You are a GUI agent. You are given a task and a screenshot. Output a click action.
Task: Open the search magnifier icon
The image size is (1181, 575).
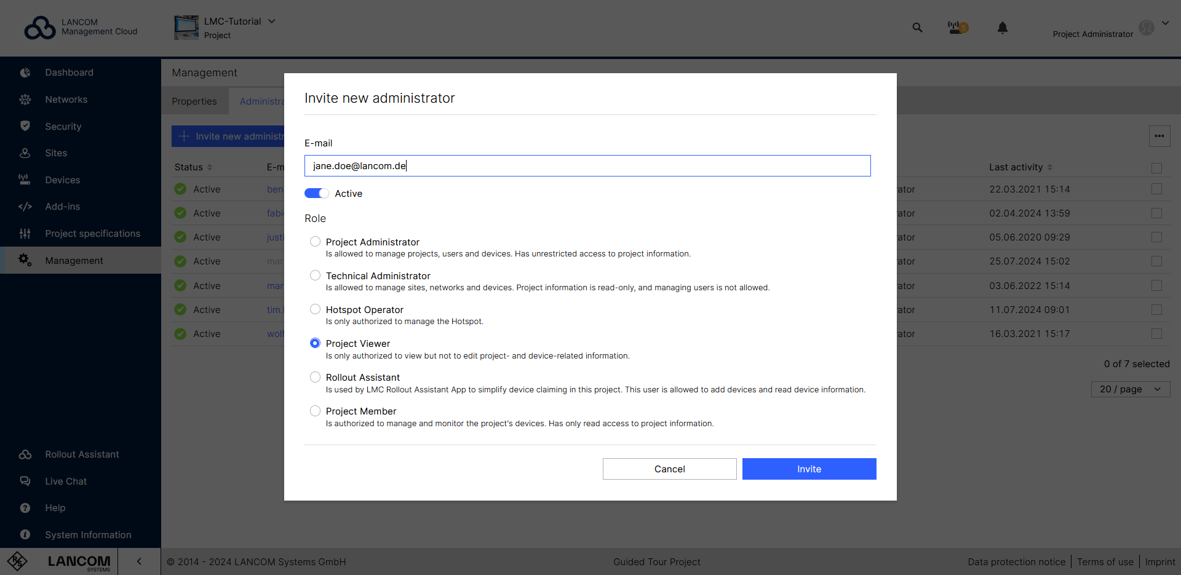pos(917,28)
